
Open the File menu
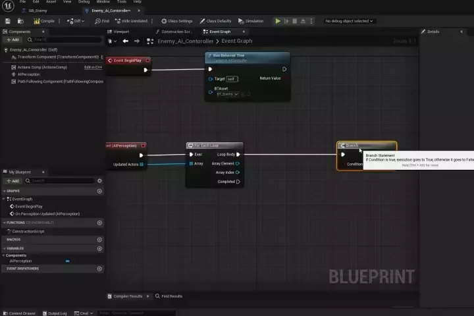22,1
